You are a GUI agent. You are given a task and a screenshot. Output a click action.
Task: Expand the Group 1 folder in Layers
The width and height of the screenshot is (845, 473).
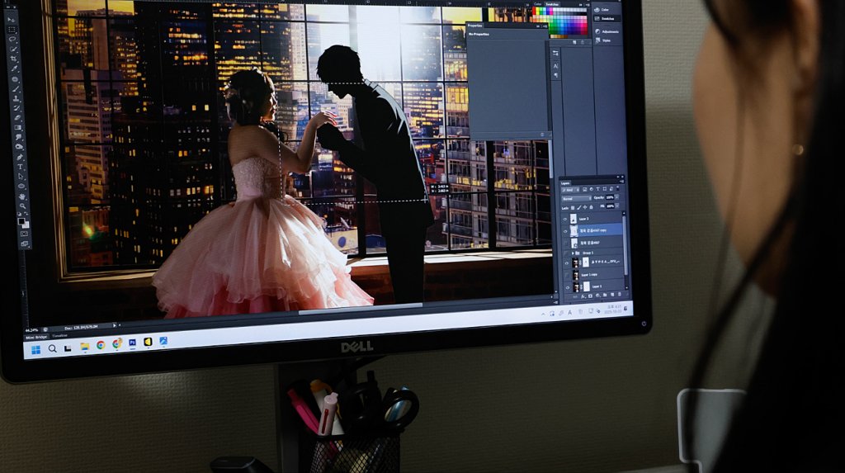tap(573, 253)
